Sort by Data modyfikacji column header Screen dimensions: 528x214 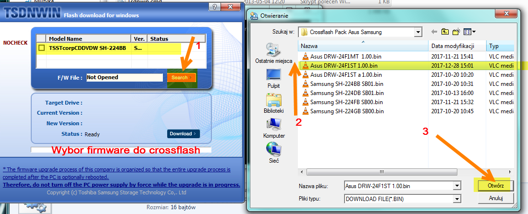457,46
